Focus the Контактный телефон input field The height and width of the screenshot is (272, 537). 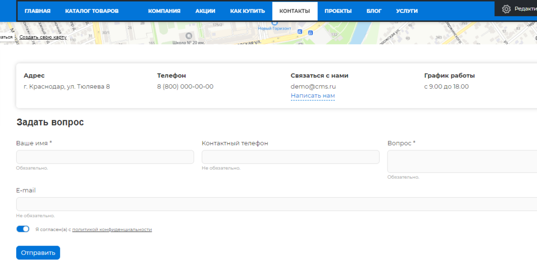tap(290, 157)
